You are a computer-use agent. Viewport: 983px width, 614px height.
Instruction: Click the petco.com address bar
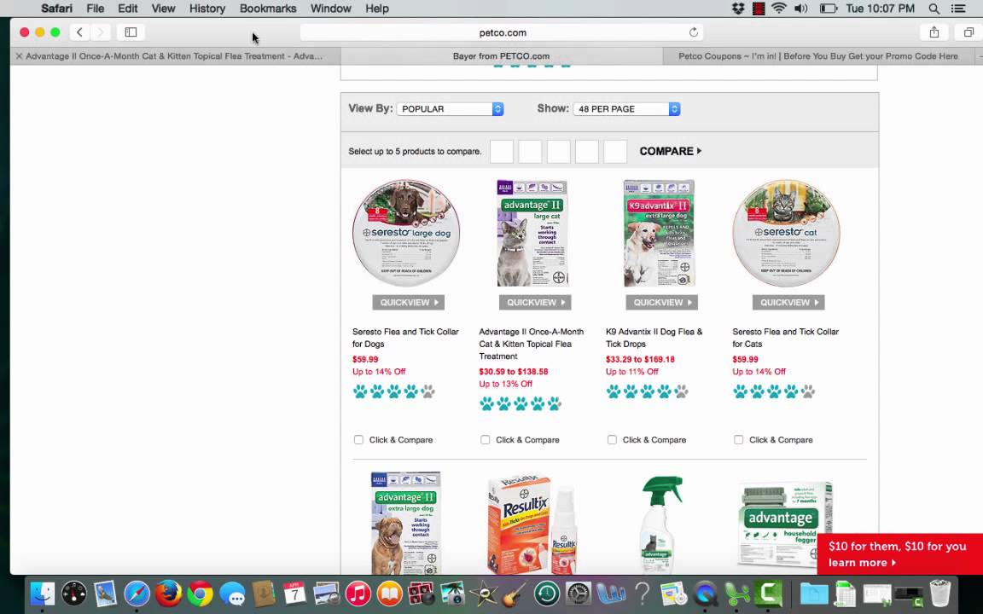[502, 32]
